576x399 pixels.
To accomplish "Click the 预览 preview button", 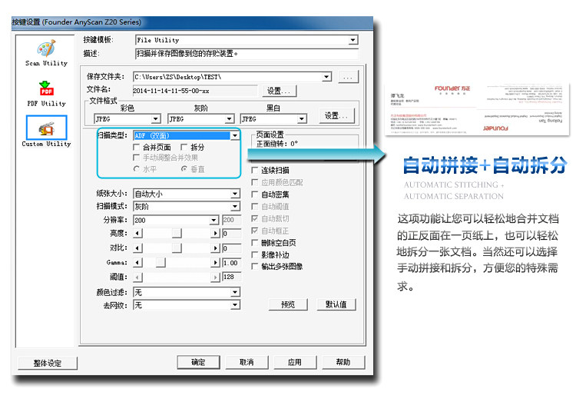I will click(x=288, y=304).
